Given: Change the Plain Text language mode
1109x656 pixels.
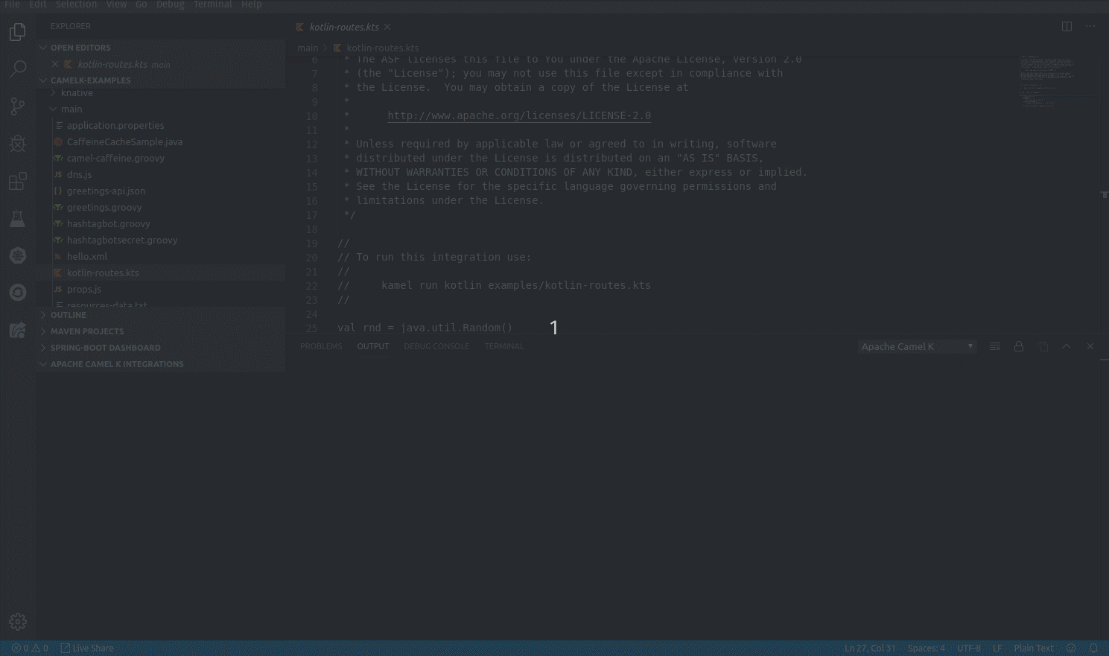Looking at the screenshot, I should coord(1034,648).
